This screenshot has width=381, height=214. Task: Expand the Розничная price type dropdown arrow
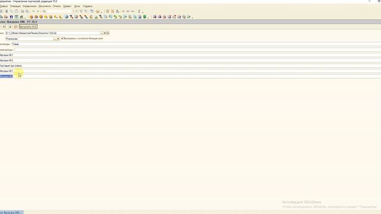tap(58, 39)
